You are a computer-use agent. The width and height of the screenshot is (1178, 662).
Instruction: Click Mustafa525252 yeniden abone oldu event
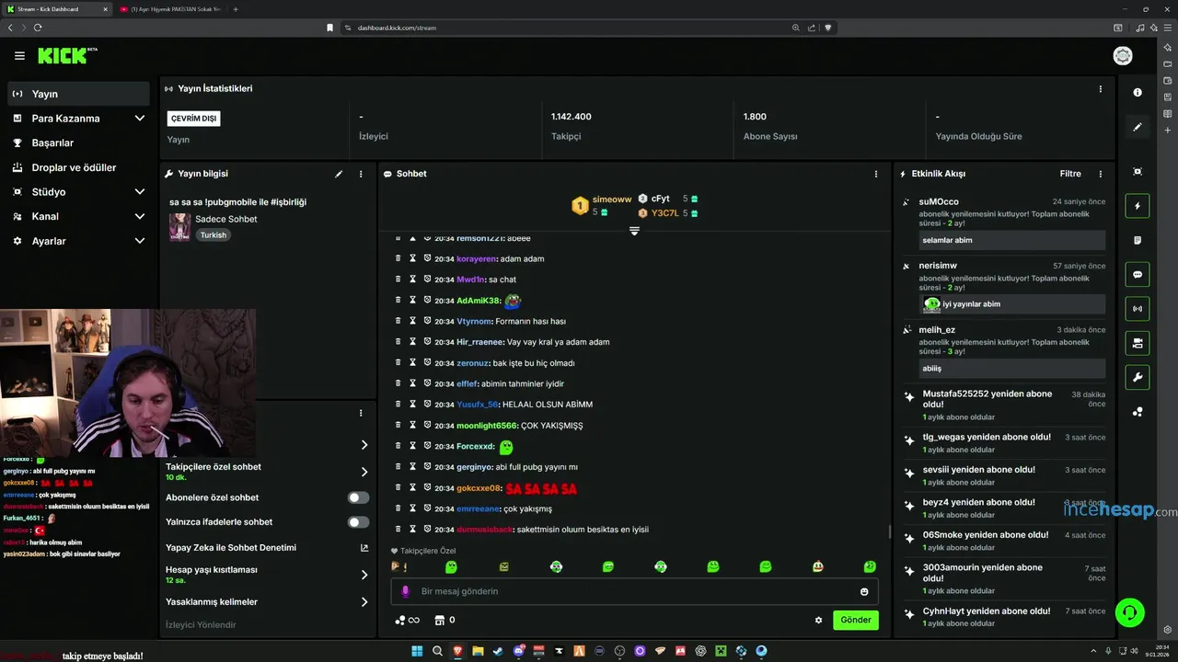pyautogui.click(x=1004, y=405)
